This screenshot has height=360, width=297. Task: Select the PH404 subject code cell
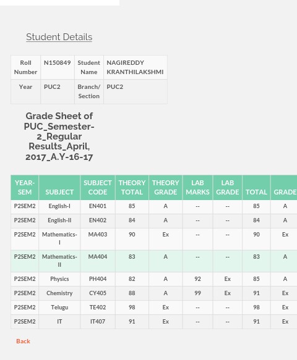click(98, 279)
